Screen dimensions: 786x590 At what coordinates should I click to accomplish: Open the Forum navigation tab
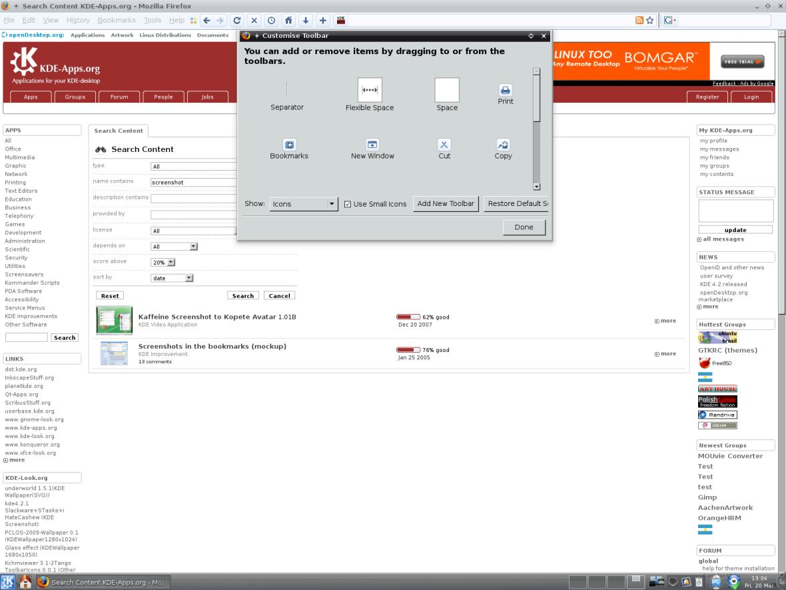pos(119,97)
